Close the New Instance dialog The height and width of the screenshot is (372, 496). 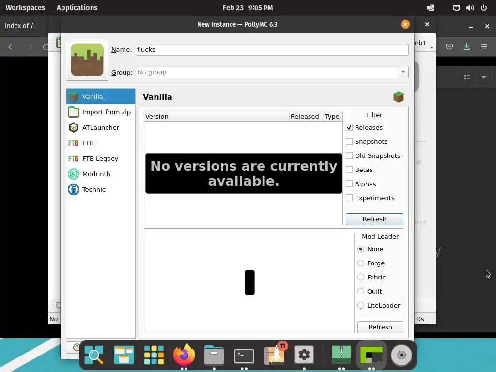point(405,24)
